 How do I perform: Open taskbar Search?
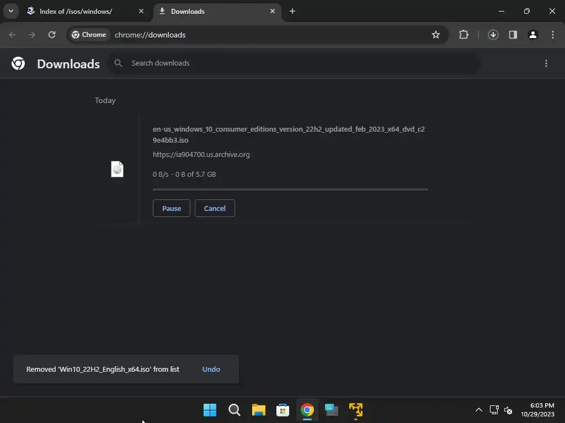pyautogui.click(x=234, y=410)
